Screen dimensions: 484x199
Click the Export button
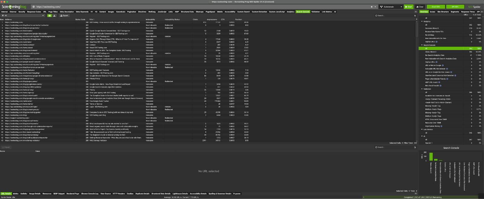(x=64, y=16)
